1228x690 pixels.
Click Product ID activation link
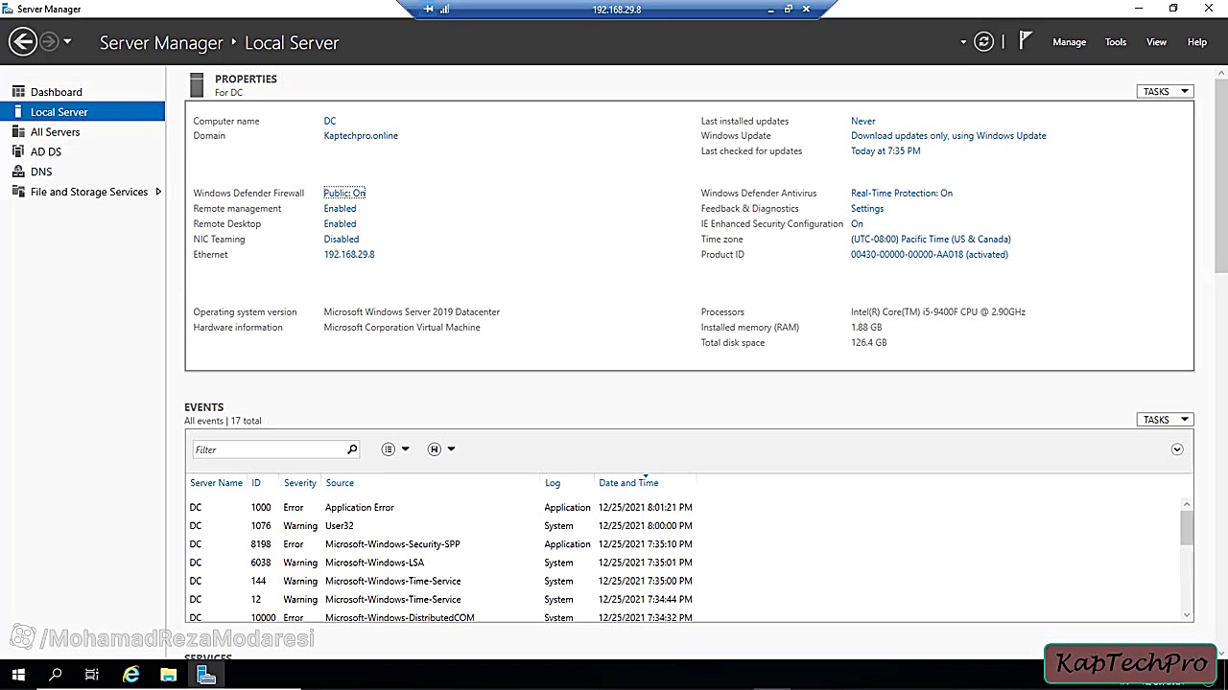point(930,254)
